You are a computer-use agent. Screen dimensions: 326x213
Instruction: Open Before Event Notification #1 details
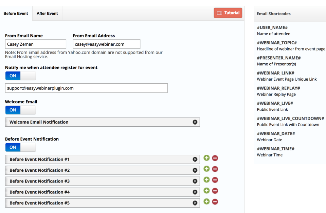[195, 159]
